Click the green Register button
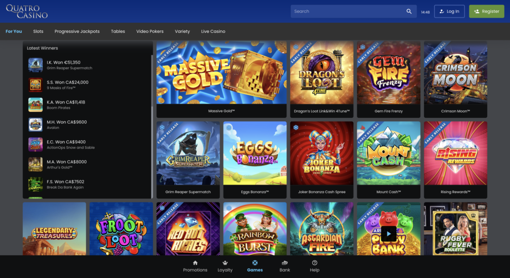Viewport: 510px width, 278px height. point(487,11)
